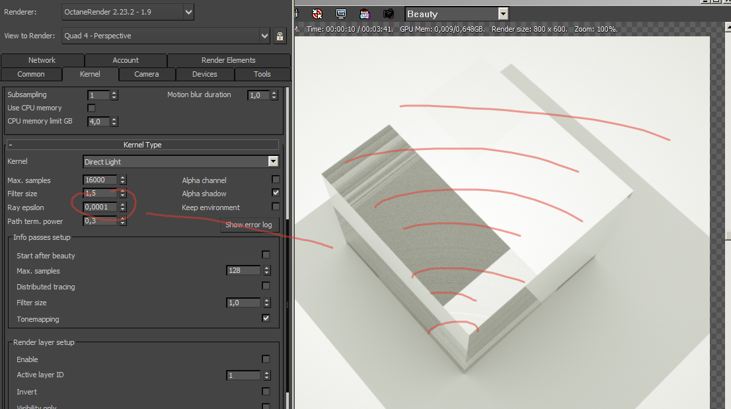Click the Active layer ID spinner arrows
The width and height of the screenshot is (731, 409).
pyautogui.click(x=266, y=375)
